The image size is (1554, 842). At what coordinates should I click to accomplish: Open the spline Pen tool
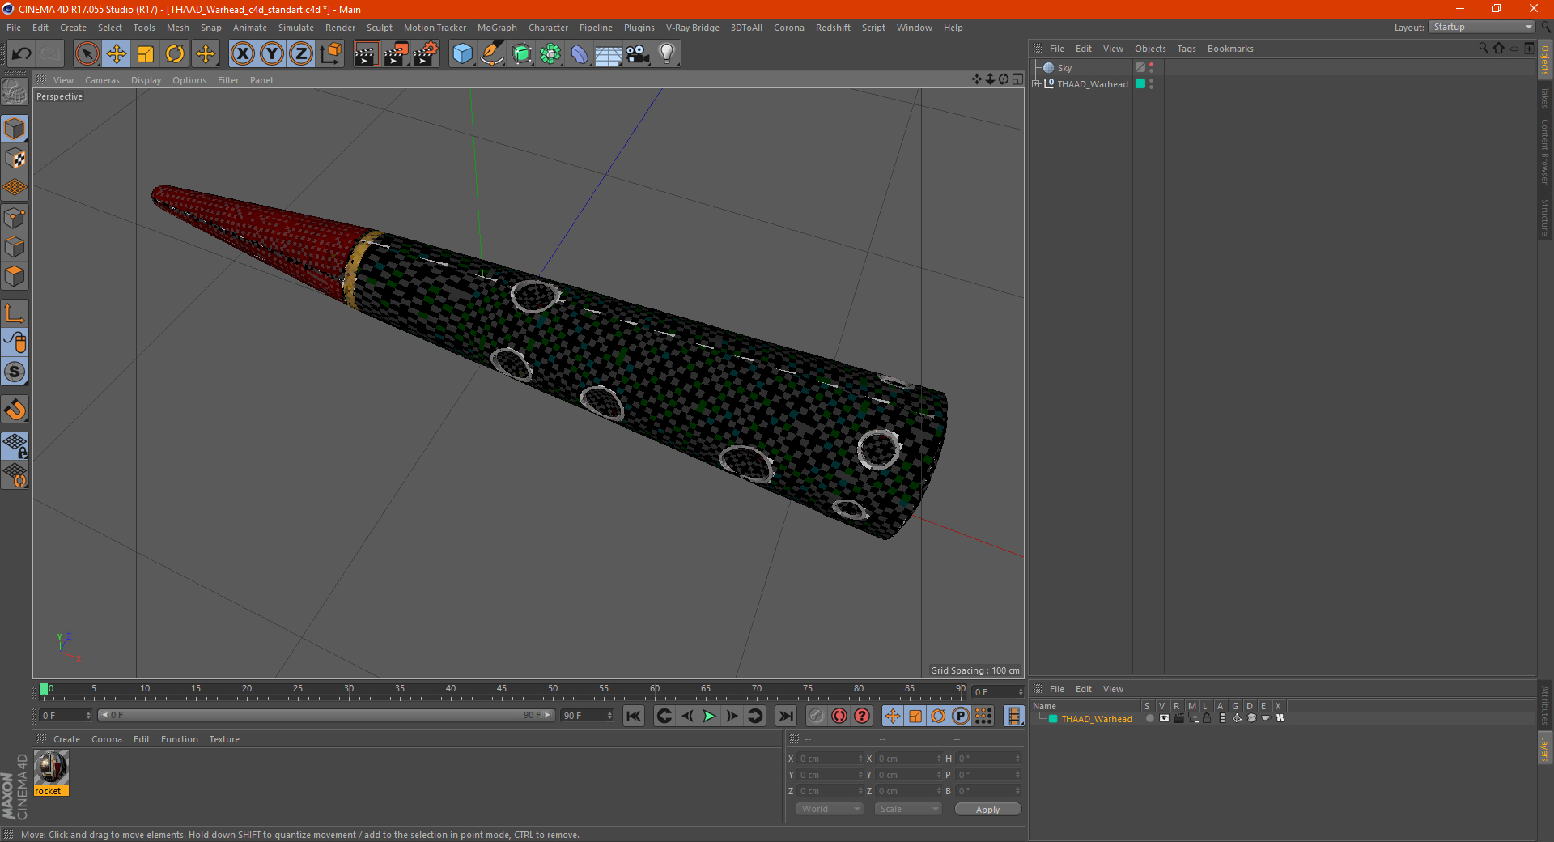pos(492,54)
